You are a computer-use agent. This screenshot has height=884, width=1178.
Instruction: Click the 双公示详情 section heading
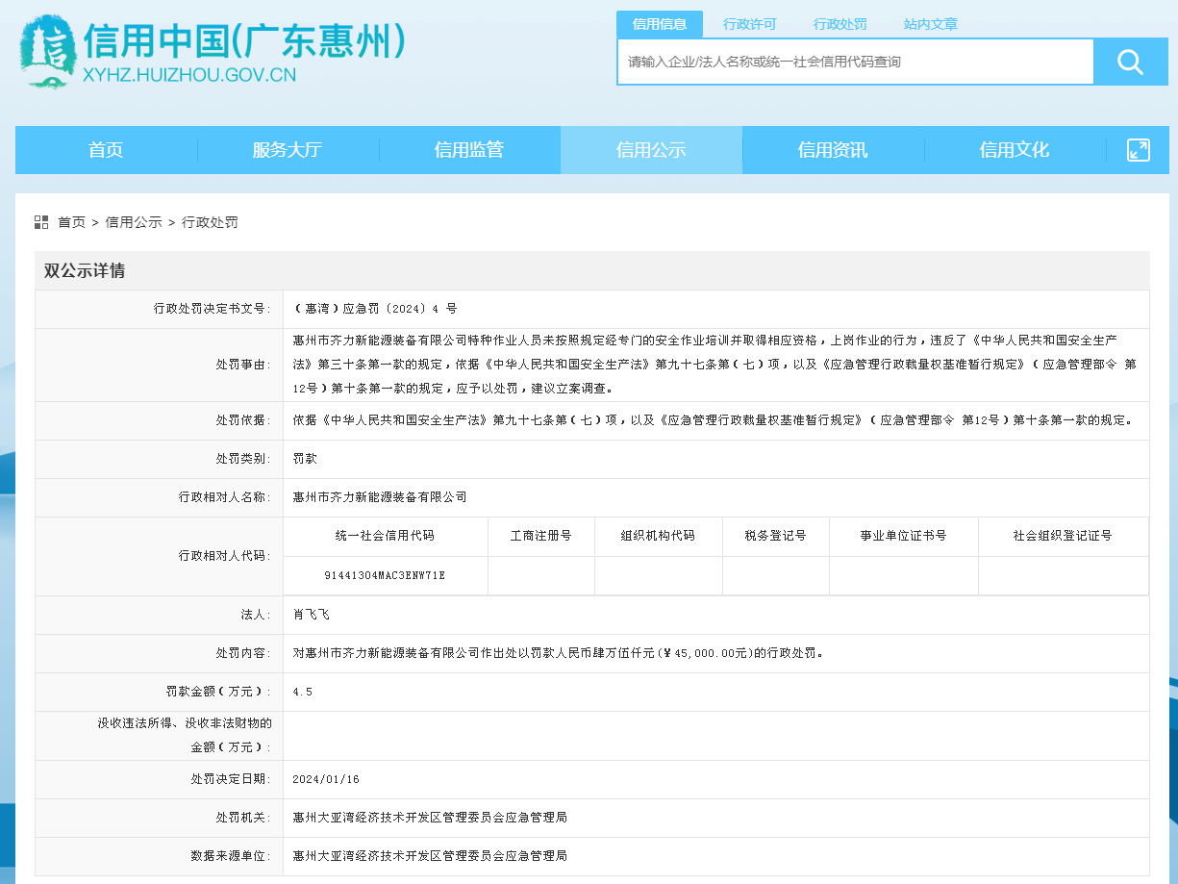coord(84,271)
